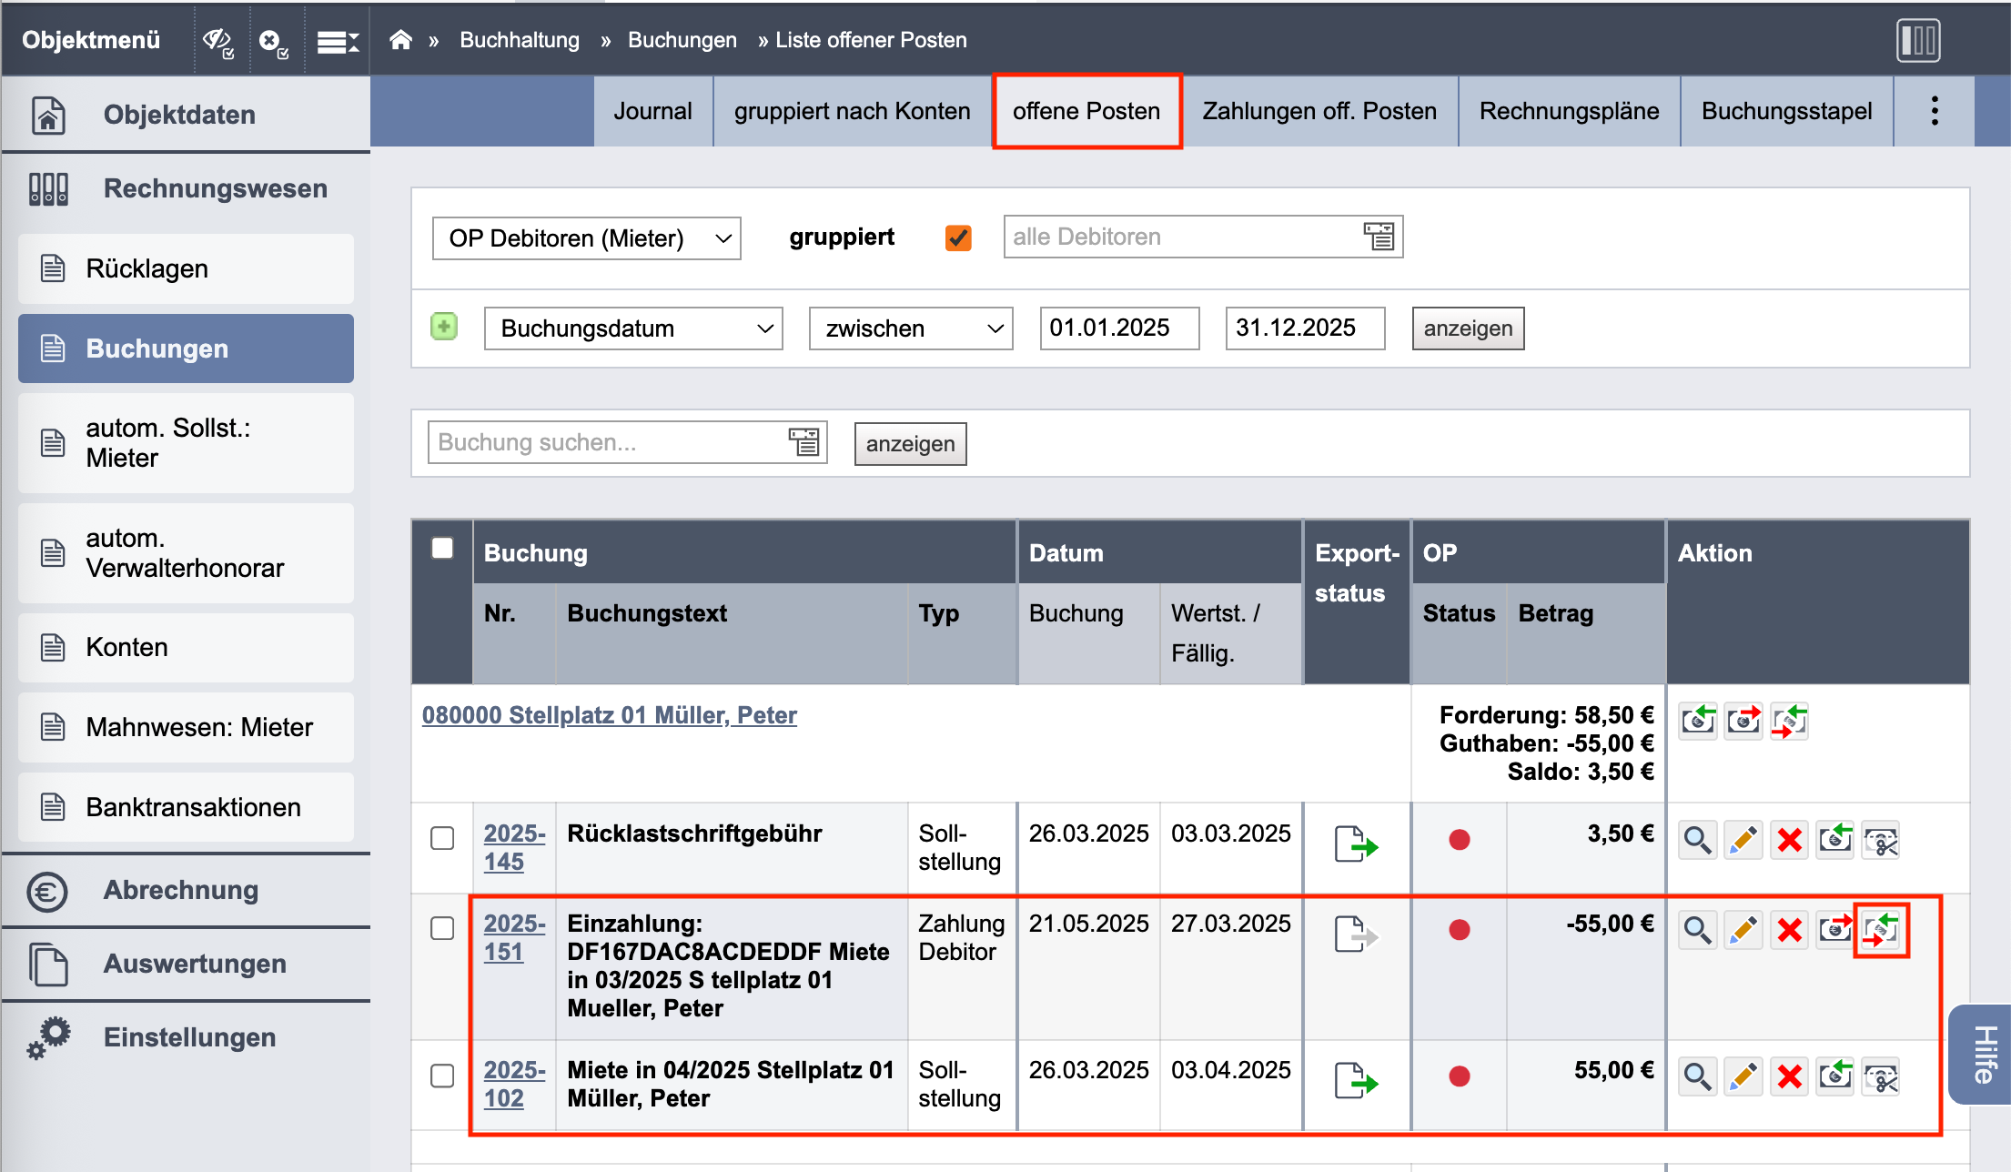Open the zwischen condition dropdown
The width and height of the screenshot is (2011, 1172).
point(911,328)
